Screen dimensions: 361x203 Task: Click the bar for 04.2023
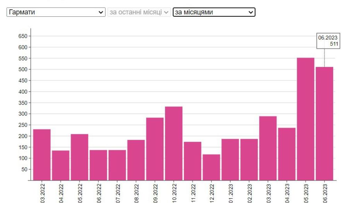[287, 154]
